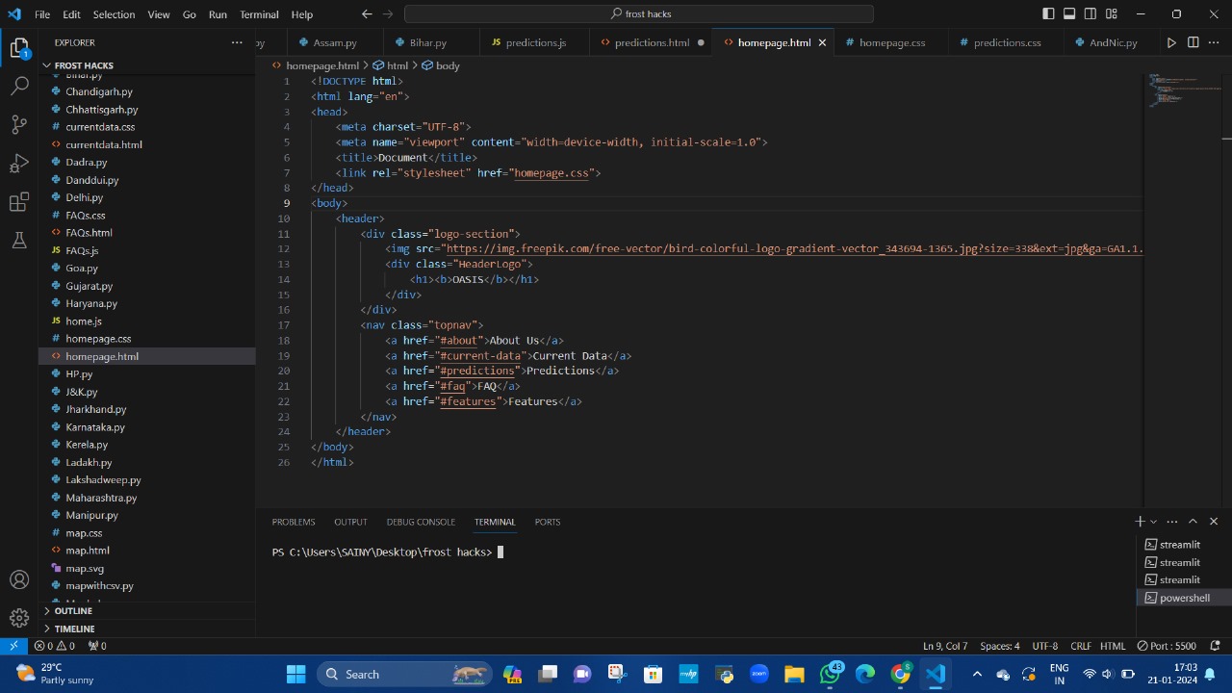Collapse the FROST HACKS folder section
This screenshot has width=1232, height=693.
pos(84,65)
